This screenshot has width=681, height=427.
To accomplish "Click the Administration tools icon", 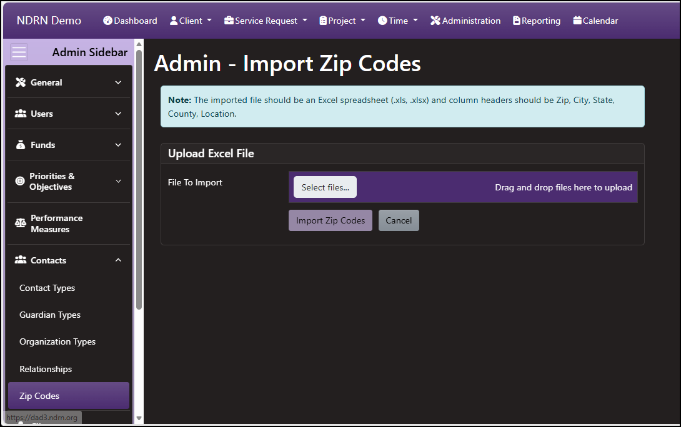I will click(435, 21).
